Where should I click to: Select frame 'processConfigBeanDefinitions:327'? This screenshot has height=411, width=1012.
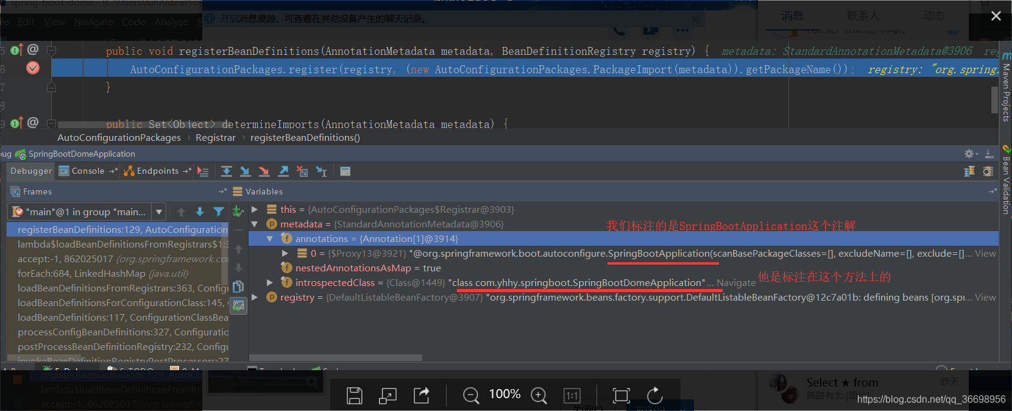(118, 332)
